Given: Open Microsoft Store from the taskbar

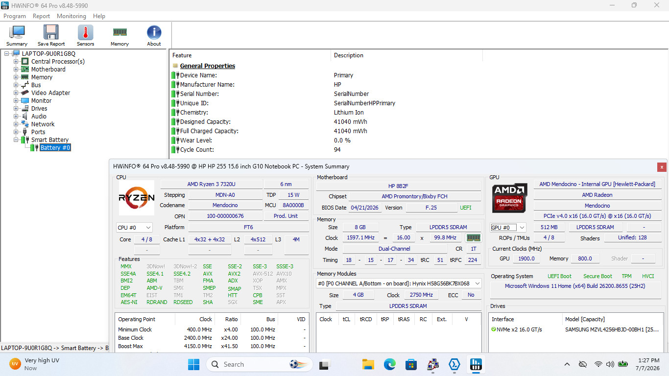Looking at the screenshot, I should click(x=411, y=364).
